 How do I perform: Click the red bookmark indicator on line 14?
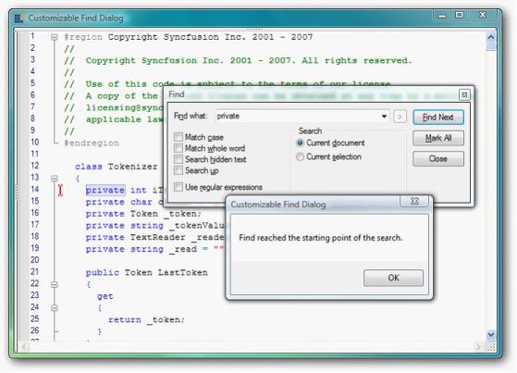click(x=60, y=191)
